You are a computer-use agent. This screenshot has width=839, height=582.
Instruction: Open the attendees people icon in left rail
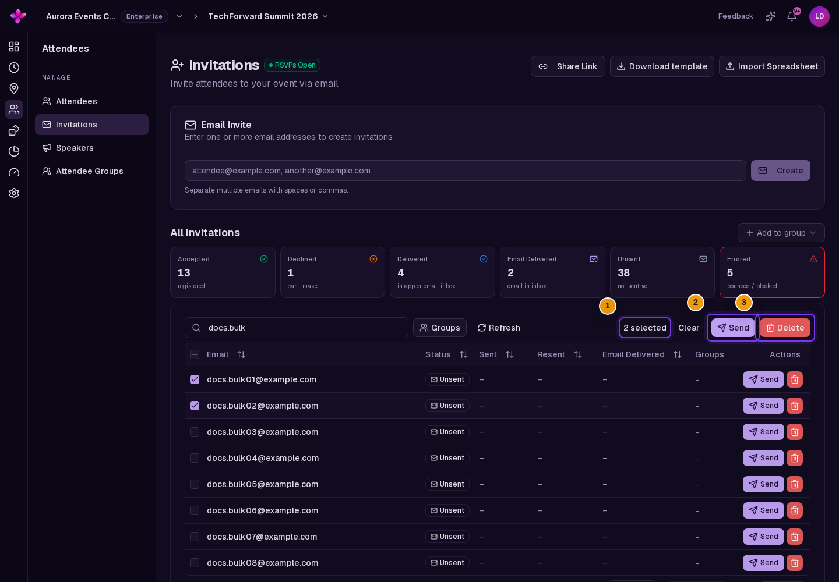[x=14, y=109]
